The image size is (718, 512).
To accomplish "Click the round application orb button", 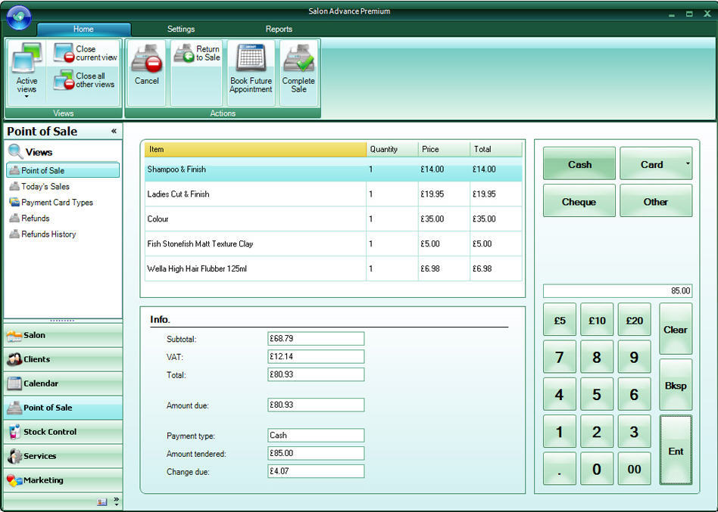I will pos(18,17).
